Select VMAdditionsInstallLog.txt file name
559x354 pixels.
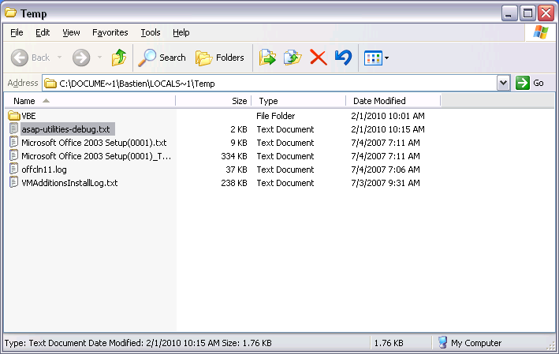pos(69,183)
